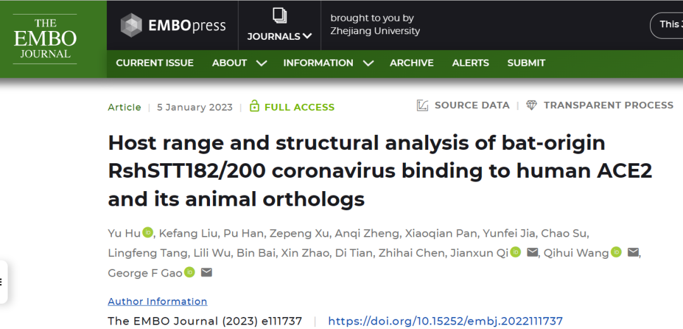Image resolution: width=683 pixels, height=329 pixels.
Task: Click Qihui Wang's email envelope icon
Action: [x=633, y=252]
